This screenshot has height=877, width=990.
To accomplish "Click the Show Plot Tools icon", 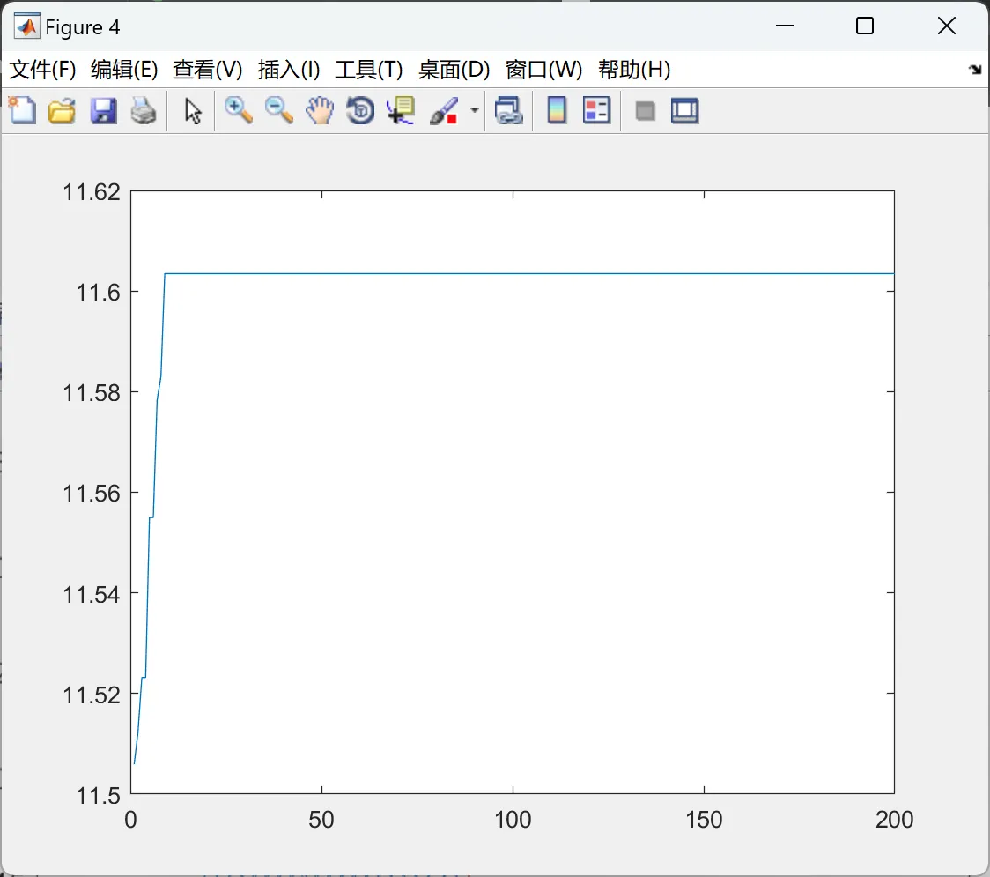I will pos(684,110).
